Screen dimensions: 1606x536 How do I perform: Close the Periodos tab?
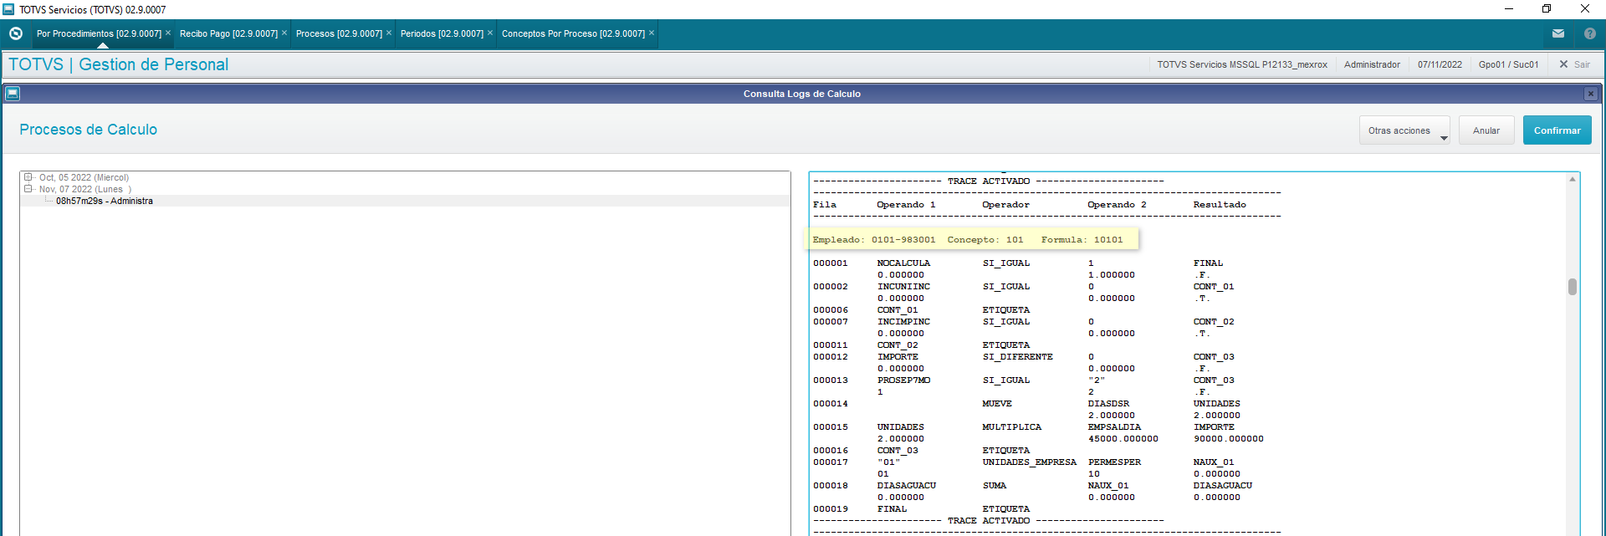[x=490, y=33]
